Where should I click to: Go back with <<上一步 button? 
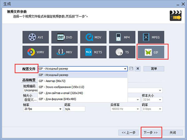[x=128, y=133]
